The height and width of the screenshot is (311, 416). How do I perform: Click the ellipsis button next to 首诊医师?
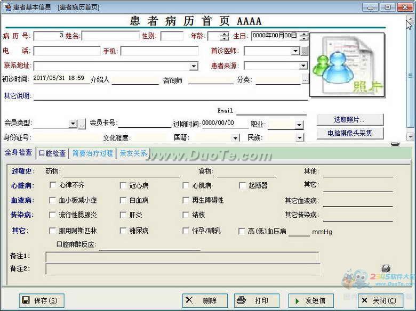pos(305,51)
